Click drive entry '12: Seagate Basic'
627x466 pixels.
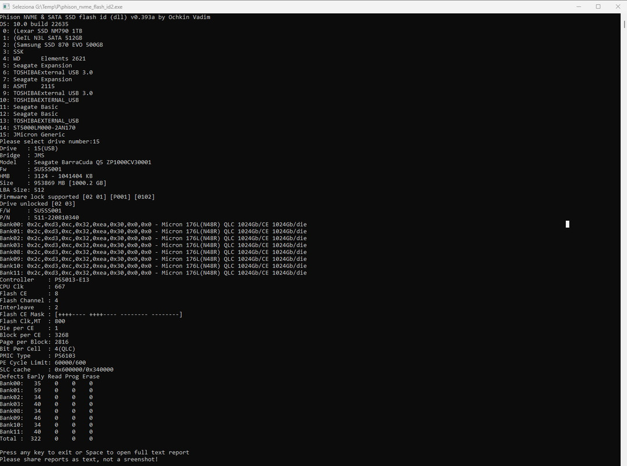(x=29, y=114)
